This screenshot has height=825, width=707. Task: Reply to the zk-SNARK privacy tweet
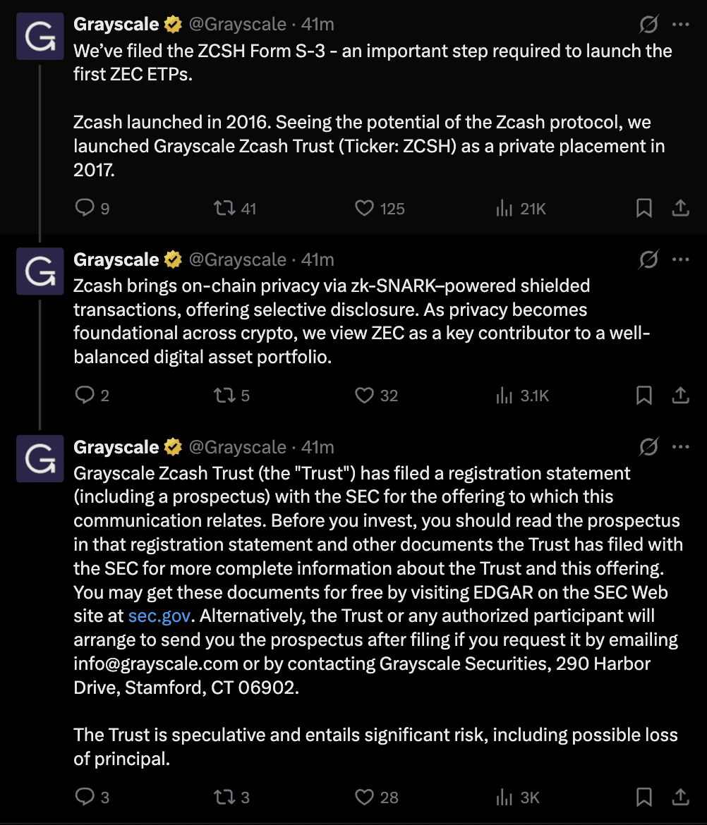[85, 396]
